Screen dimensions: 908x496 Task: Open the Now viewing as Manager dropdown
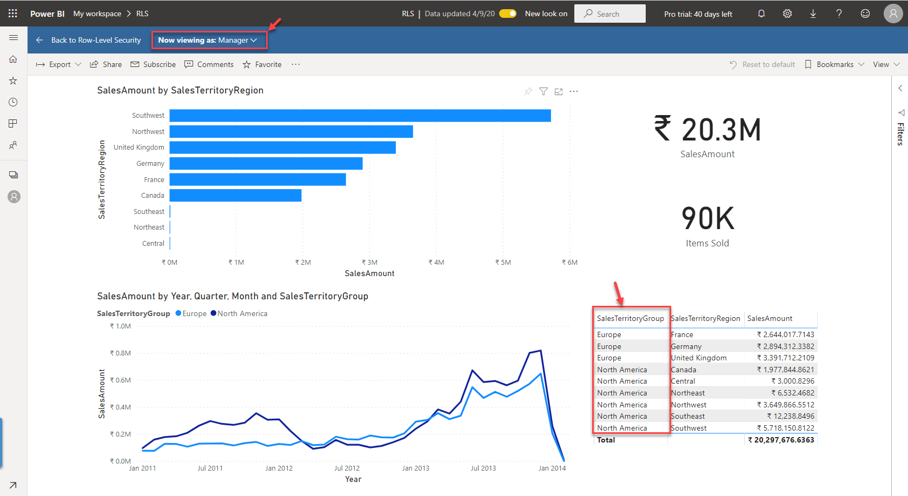(208, 40)
